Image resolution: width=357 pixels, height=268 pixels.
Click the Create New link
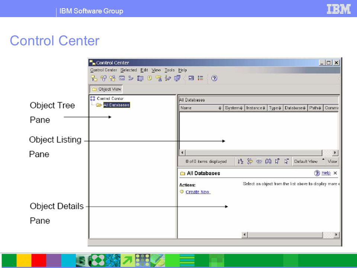click(197, 192)
